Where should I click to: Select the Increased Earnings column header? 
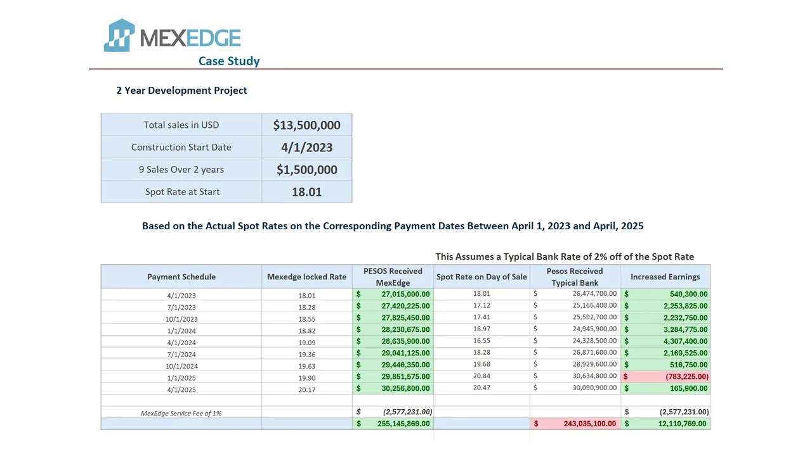tap(665, 277)
